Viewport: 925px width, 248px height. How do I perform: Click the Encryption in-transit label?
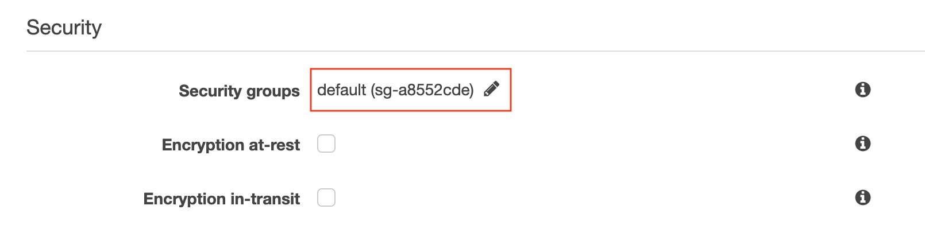[221, 199]
